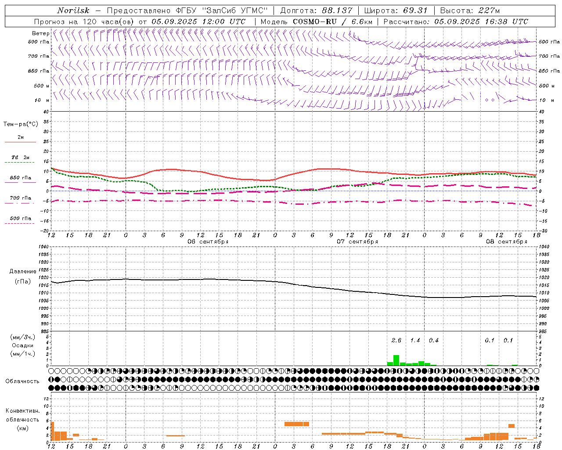Click the "10 м" wind level label on the left
Screen dimensions: 562x450
tap(42, 100)
